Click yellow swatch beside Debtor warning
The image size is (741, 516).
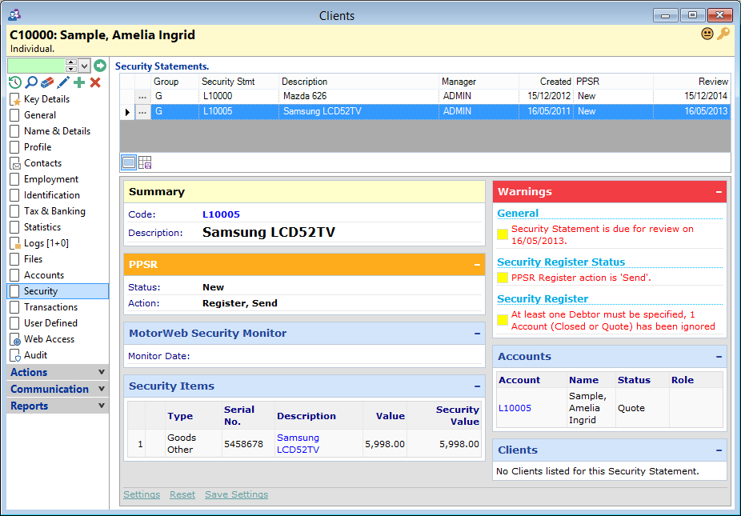point(503,320)
